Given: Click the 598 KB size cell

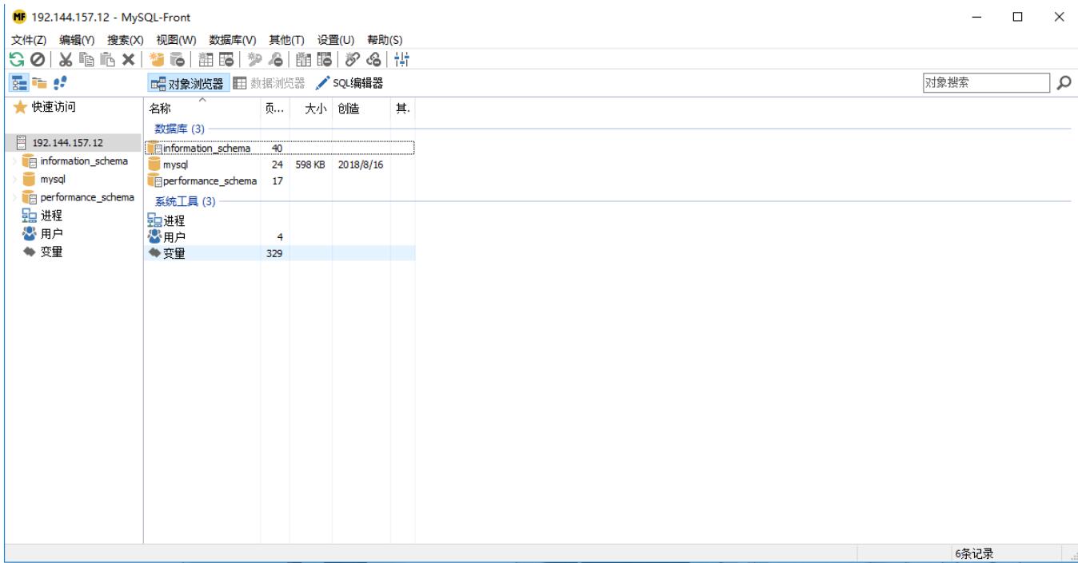Looking at the screenshot, I should click(310, 165).
